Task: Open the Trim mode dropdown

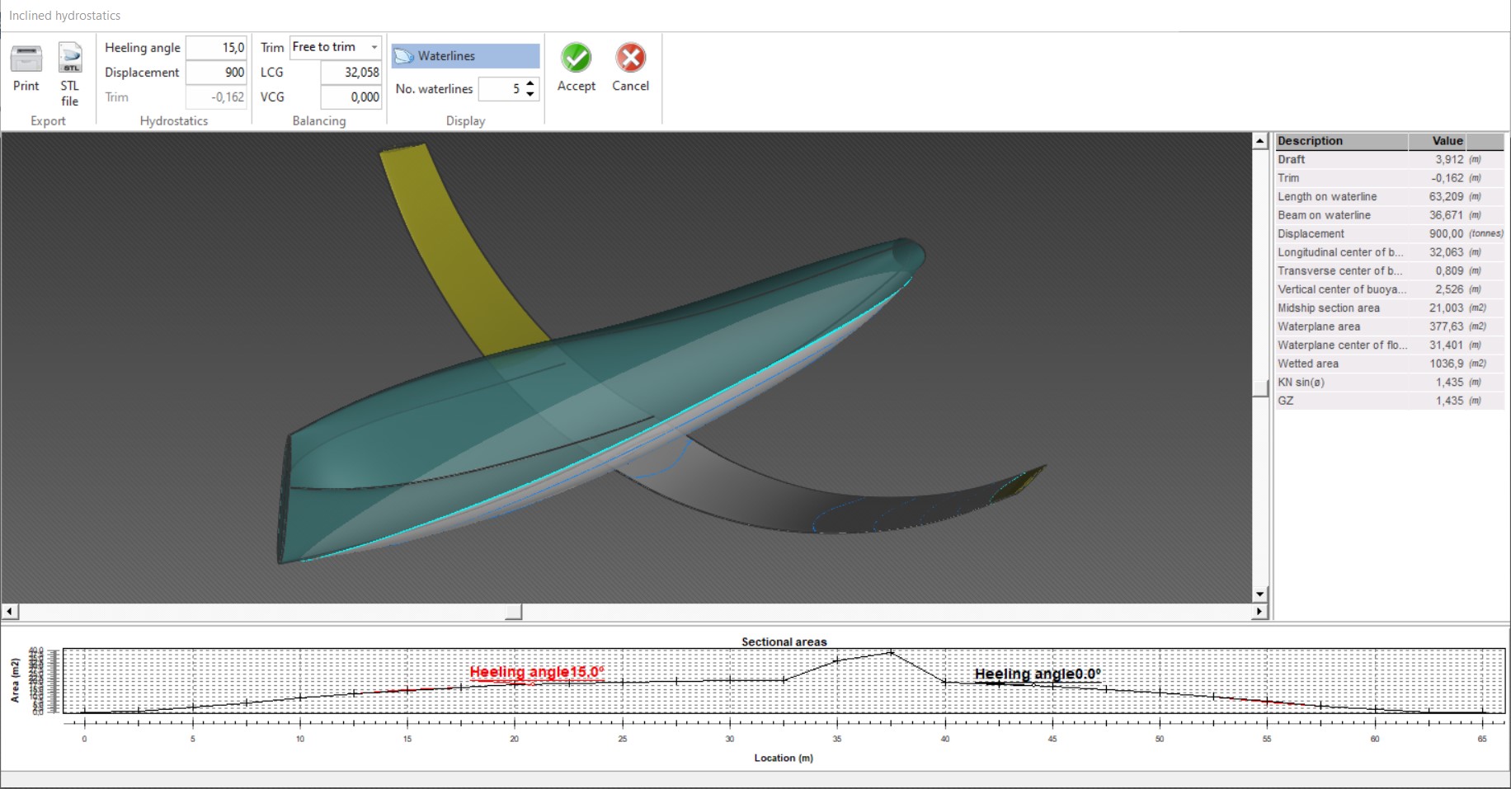Action: 374,47
